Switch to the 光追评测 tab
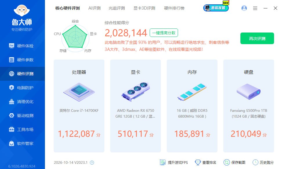The height and width of the screenshot is (169, 281). 117,8
